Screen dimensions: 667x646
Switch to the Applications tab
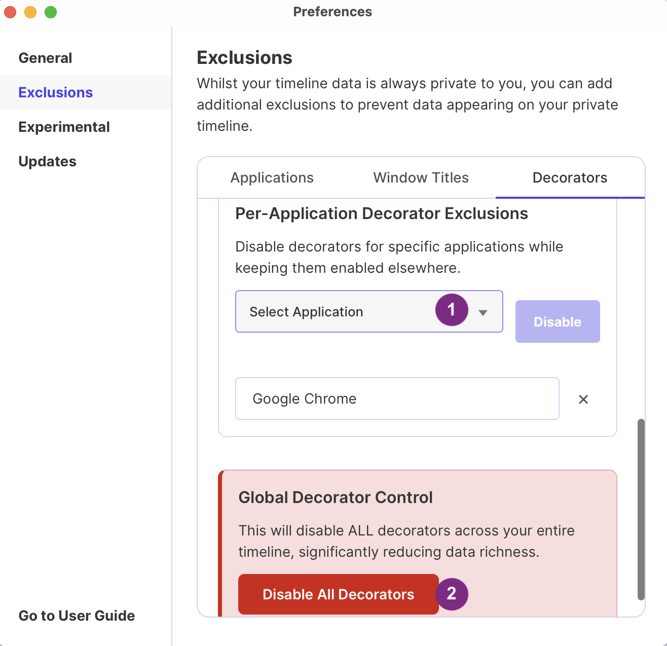pyautogui.click(x=272, y=177)
